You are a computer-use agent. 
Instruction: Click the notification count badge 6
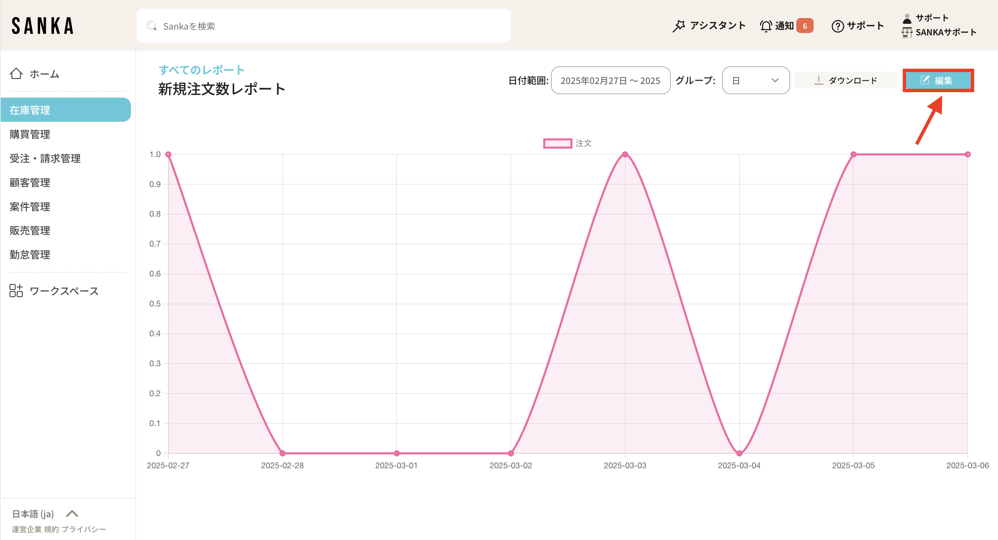(805, 26)
